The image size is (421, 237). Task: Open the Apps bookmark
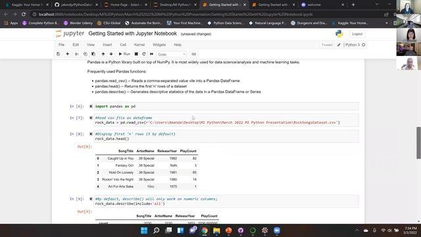(11, 23)
